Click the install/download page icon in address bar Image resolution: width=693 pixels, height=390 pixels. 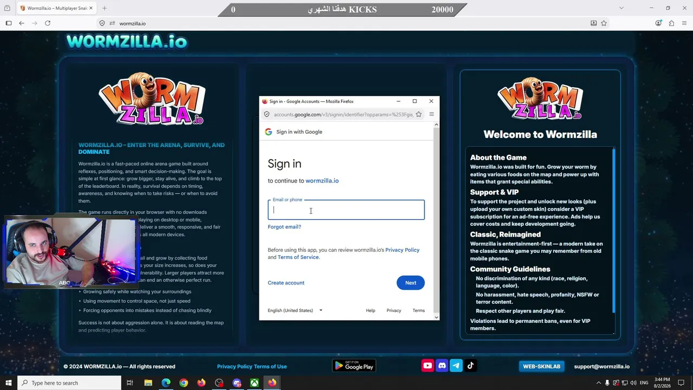pos(593,23)
